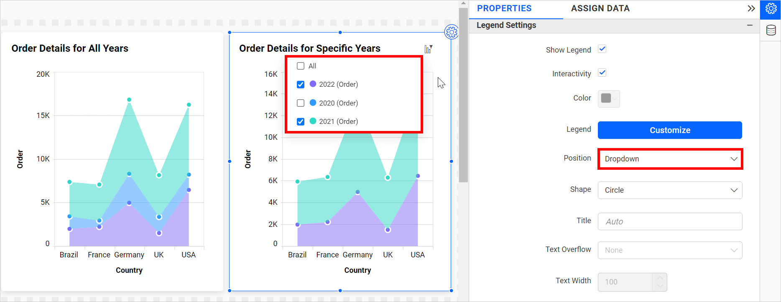Screen dimensions: 781x302
Task: Collapse the properties panel with double chevron
Action: [751, 8]
